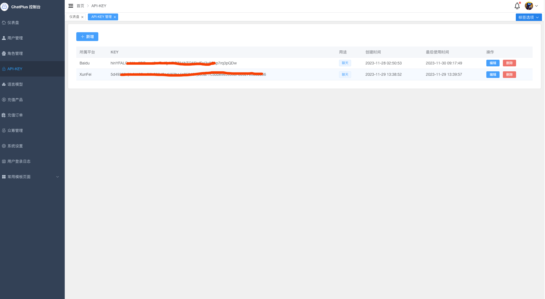This screenshot has height=299, width=545.
Task: Expand 常用模板页面 submenu
Action: coord(30,177)
